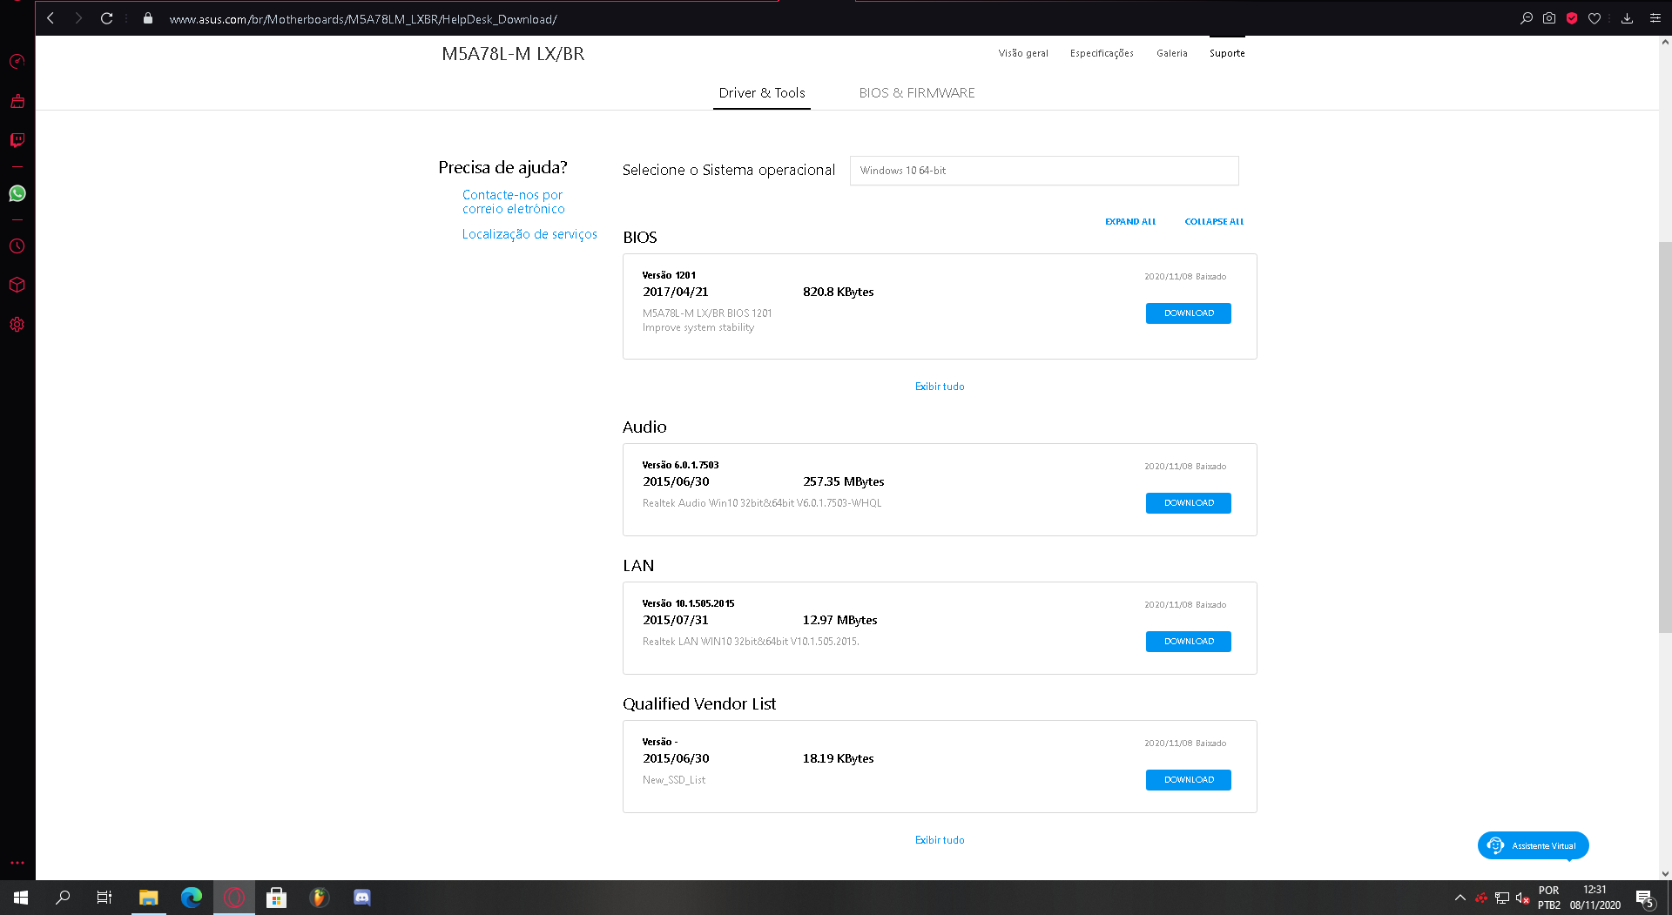Open the Especificações tab

[x=1102, y=53]
